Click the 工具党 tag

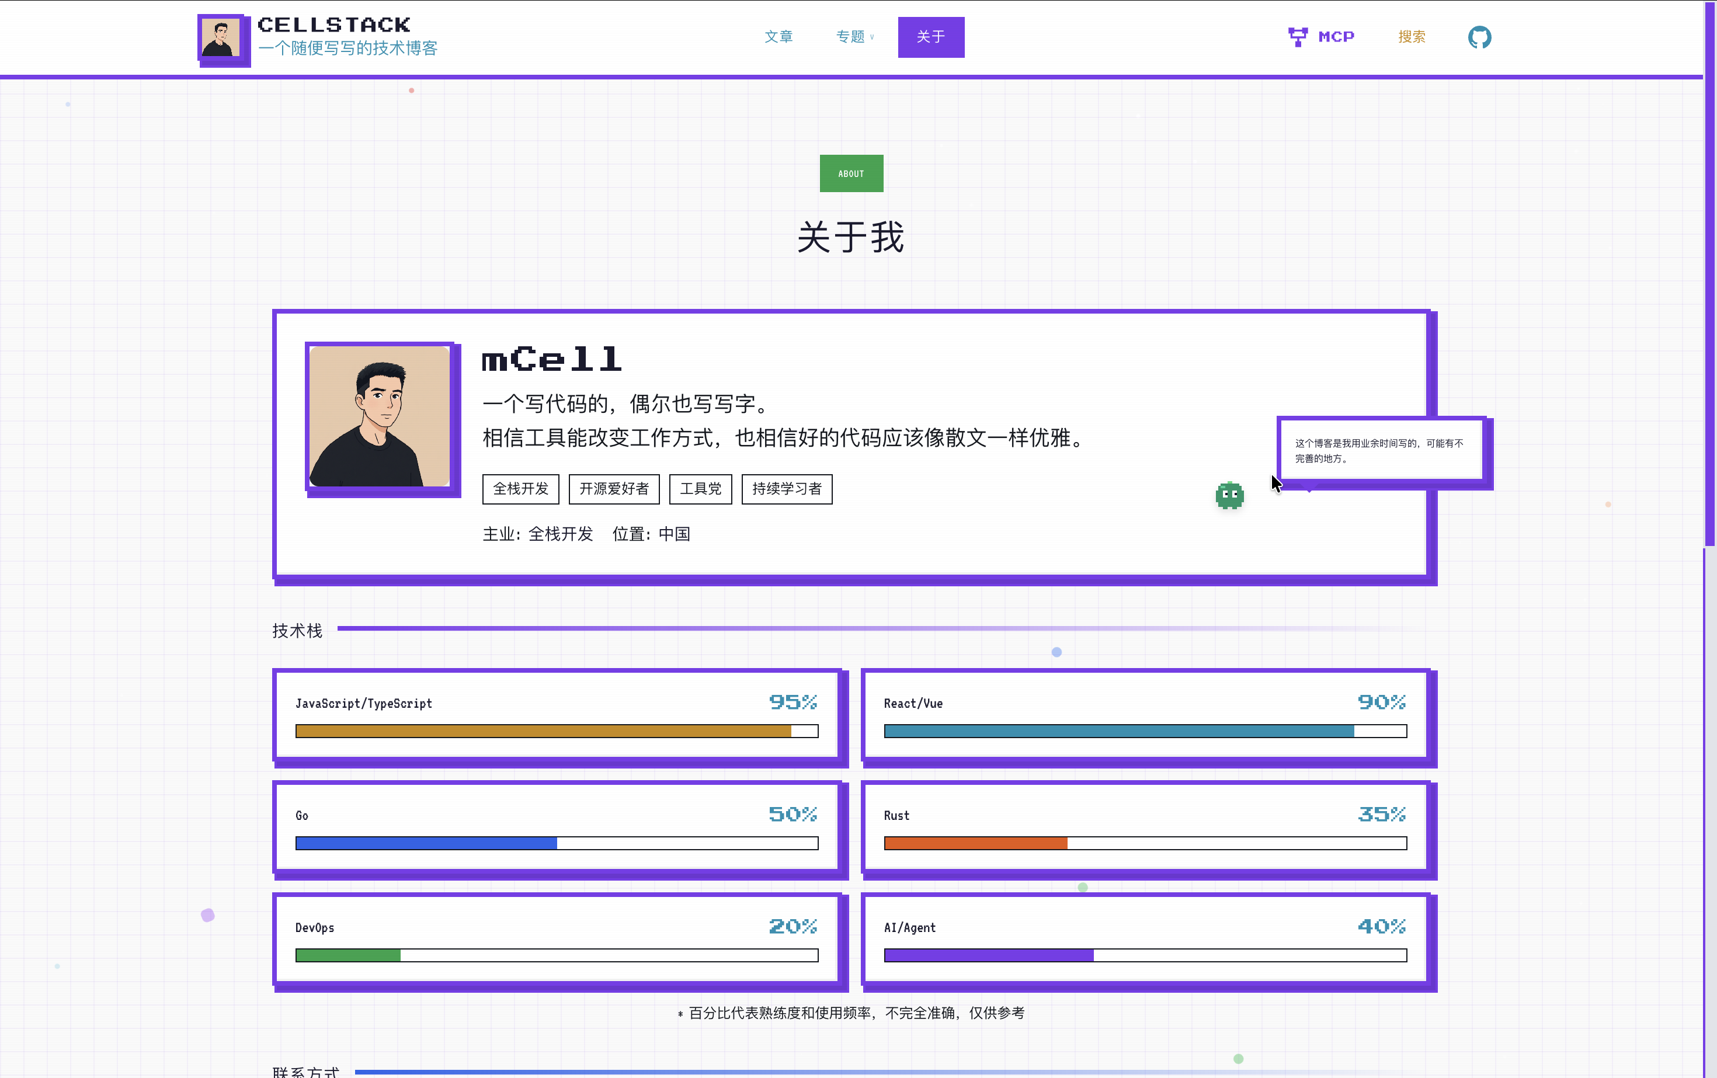[700, 489]
